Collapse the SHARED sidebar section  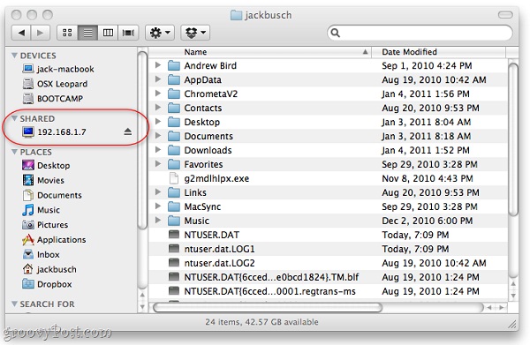pos(14,118)
